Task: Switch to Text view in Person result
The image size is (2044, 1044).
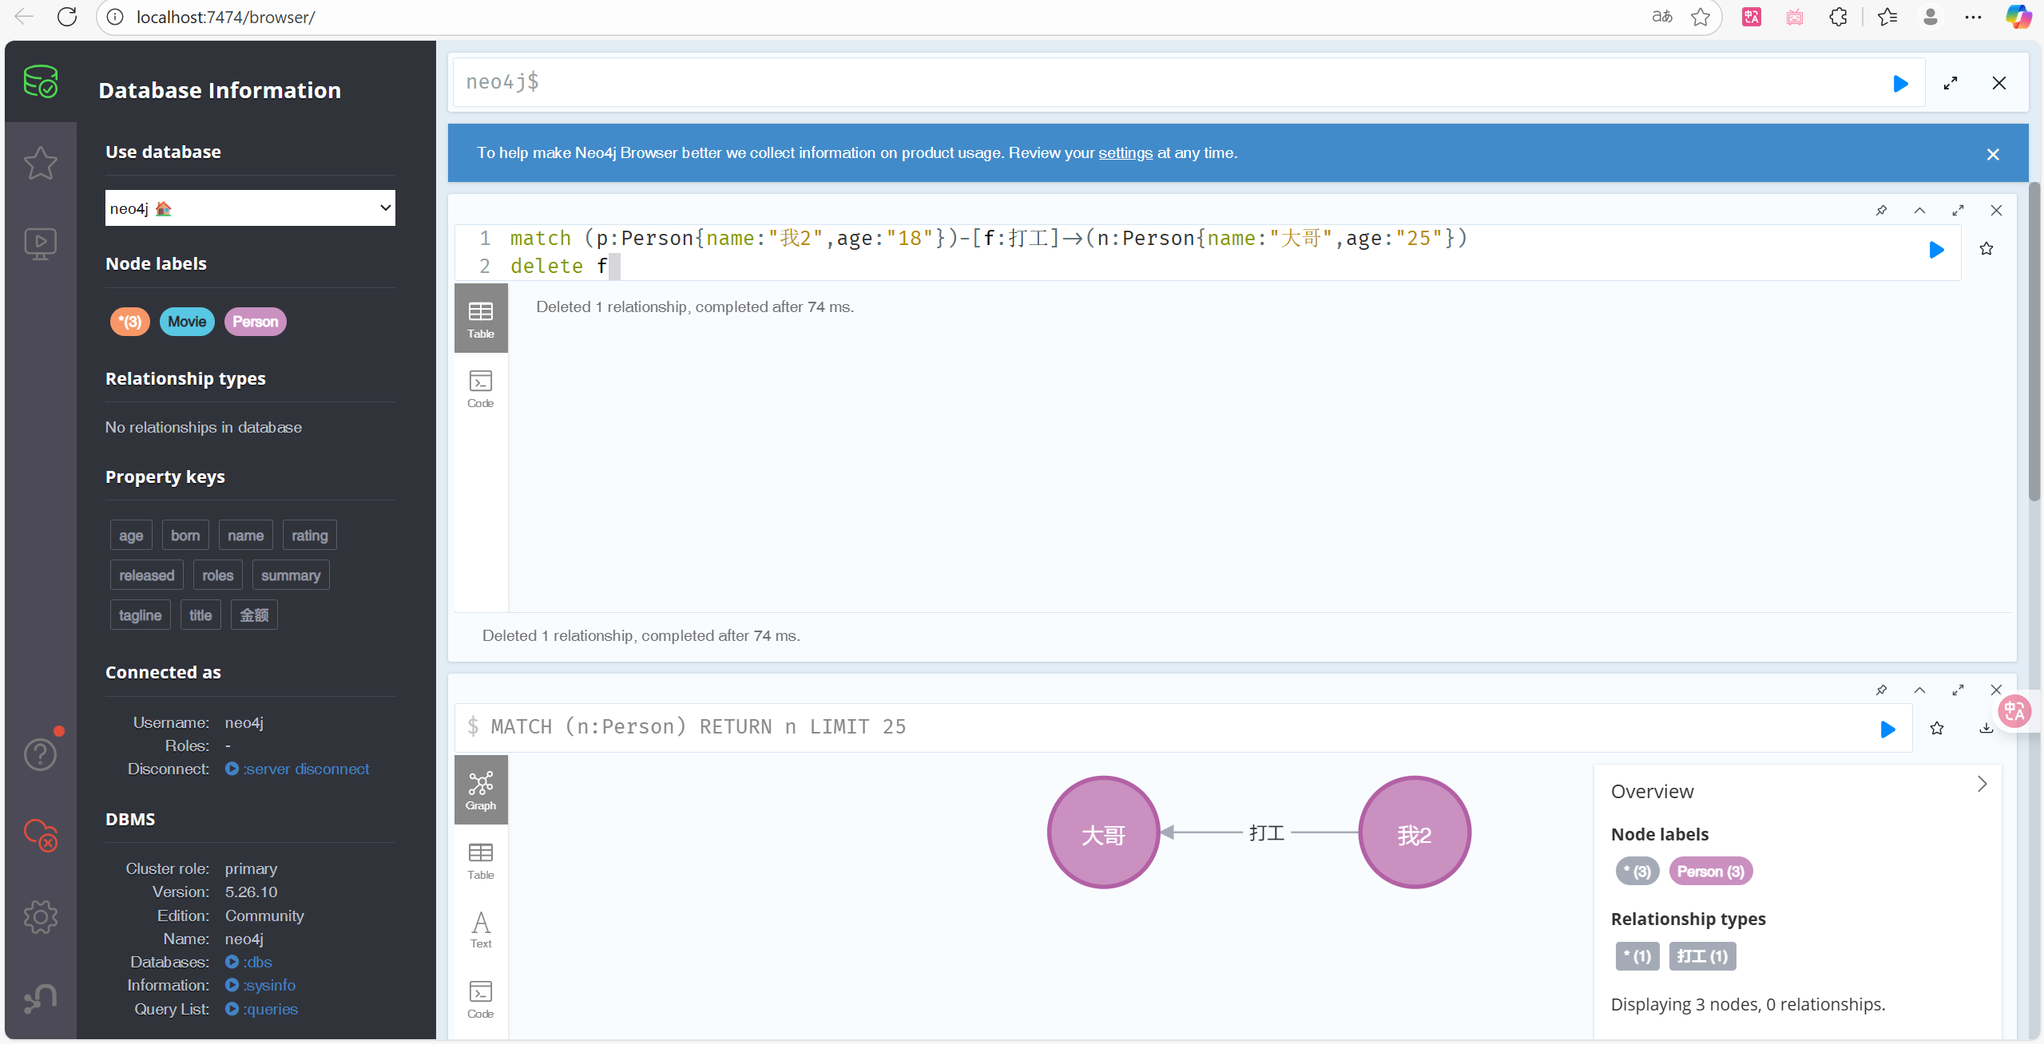Action: click(480, 929)
